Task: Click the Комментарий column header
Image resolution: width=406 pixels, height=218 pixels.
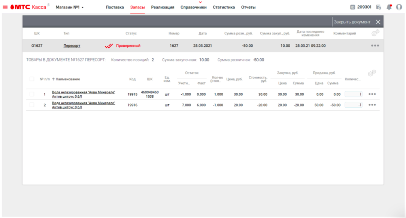Action: click(345, 33)
